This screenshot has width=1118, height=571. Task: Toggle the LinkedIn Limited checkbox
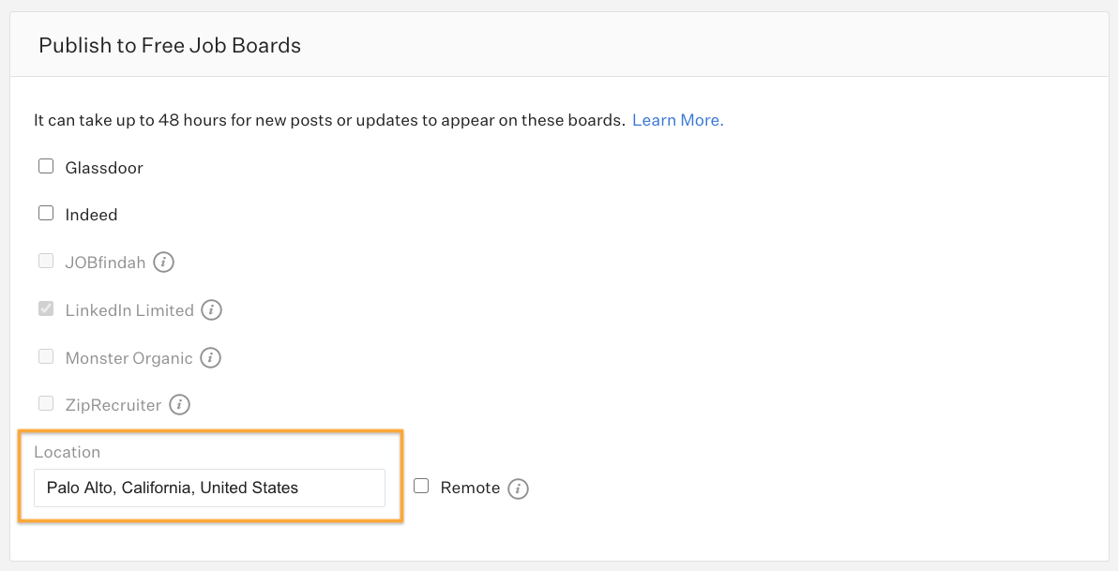(46, 308)
